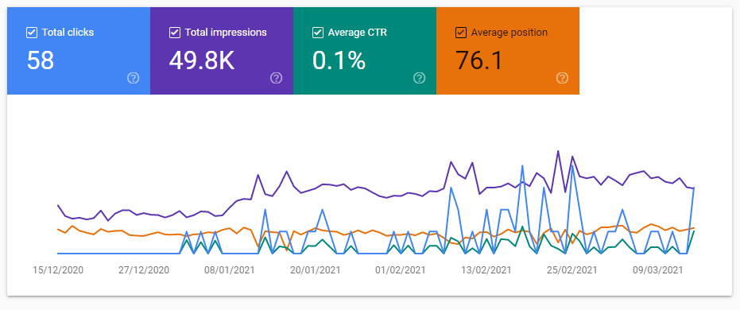Select the purple impressions card value 49.8K
740x310 pixels.
coord(202,60)
